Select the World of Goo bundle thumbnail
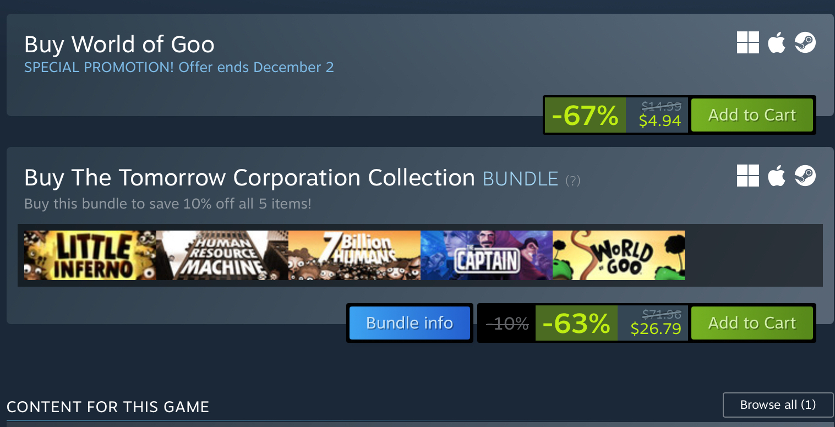 619,255
